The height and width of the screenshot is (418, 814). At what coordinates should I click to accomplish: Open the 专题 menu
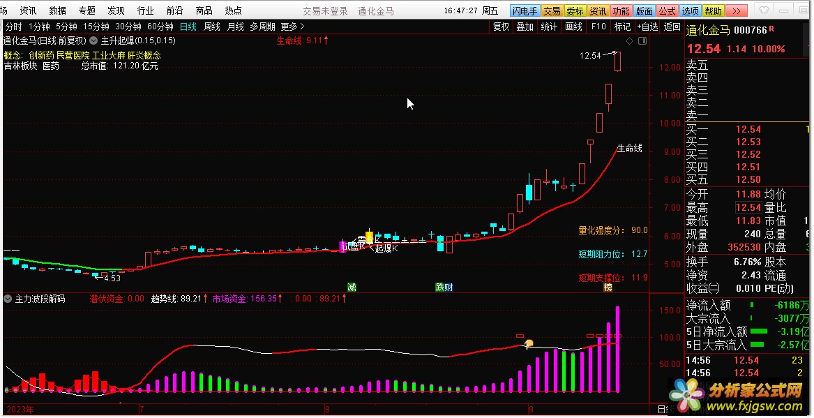coord(86,10)
